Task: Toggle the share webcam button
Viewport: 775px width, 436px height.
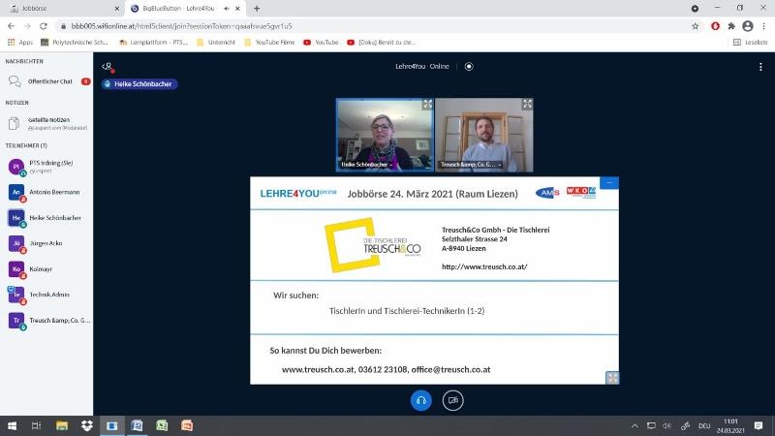Action: (452, 400)
